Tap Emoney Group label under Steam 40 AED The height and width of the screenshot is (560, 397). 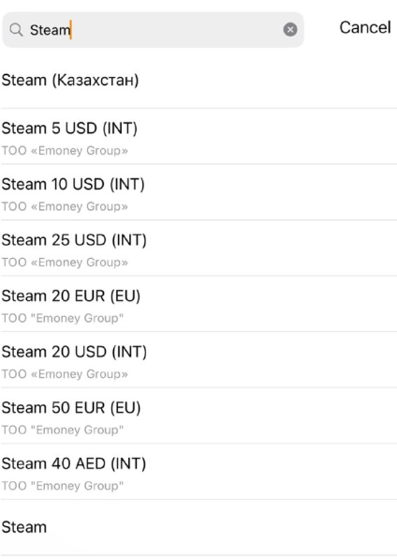click(63, 486)
